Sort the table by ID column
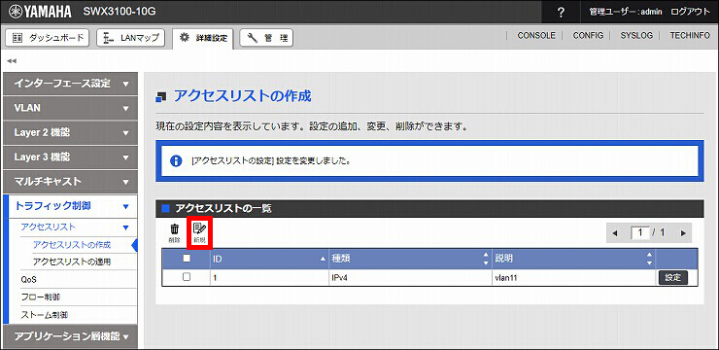719x350 pixels. point(270,259)
